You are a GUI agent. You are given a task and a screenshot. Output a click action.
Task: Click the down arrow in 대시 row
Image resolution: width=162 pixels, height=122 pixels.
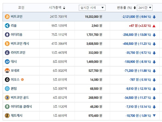coord(154,62)
